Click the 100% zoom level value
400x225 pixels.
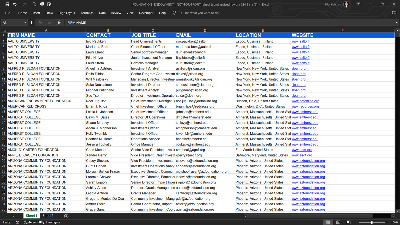(x=394, y=222)
